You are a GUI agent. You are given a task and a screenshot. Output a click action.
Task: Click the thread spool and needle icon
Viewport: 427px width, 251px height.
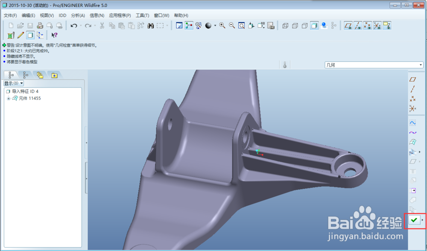point(11,35)
